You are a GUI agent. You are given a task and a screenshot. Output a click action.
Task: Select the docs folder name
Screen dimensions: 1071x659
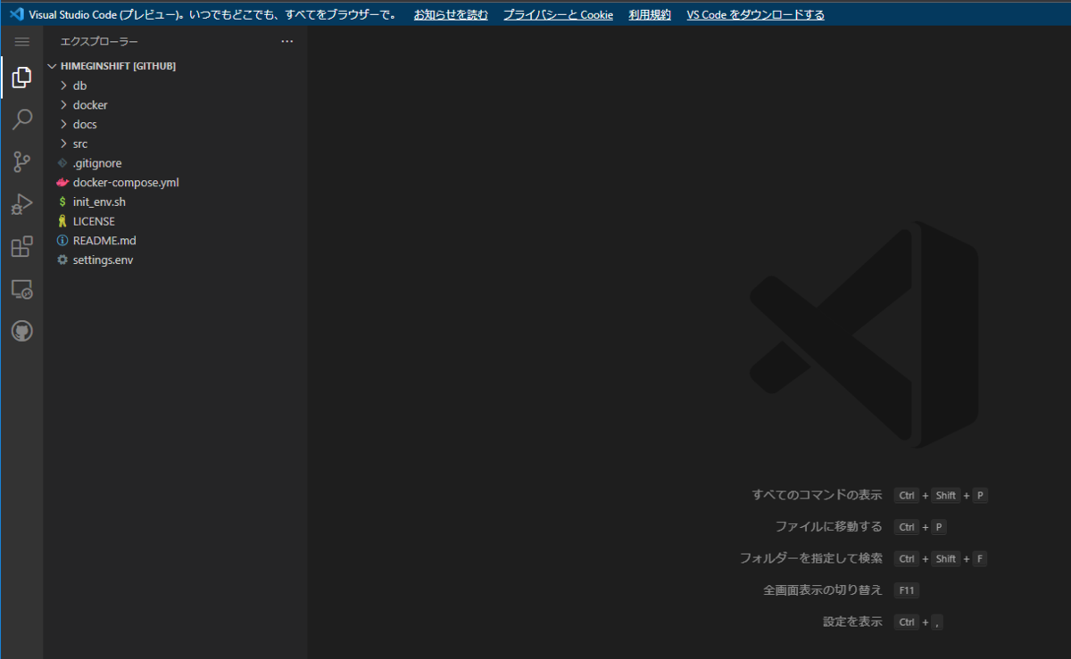[85, 124]
